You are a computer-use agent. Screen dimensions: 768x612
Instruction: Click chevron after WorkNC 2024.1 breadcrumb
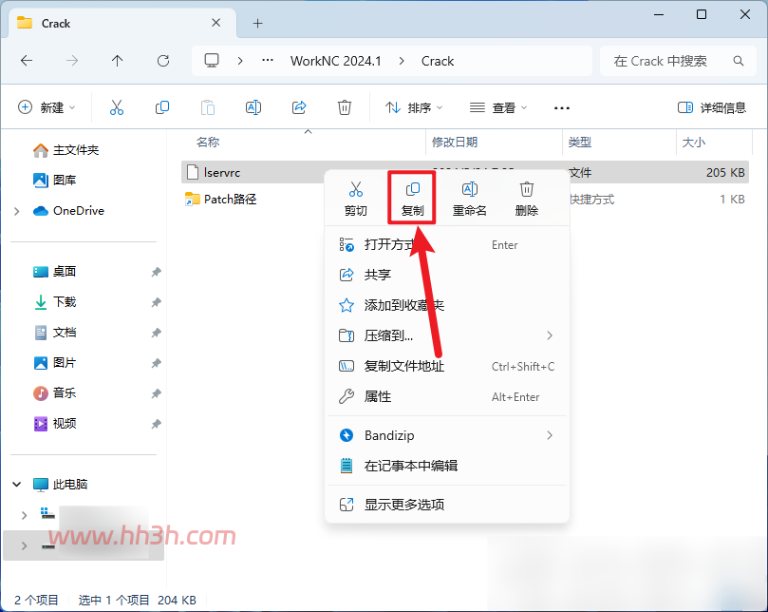(x=402, y=61)
